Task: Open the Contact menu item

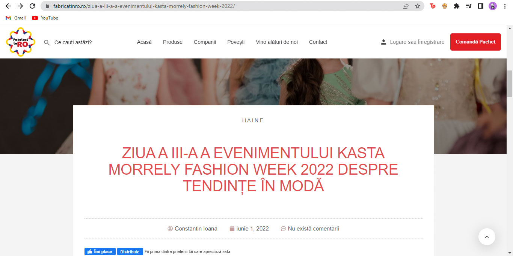Action: tap(318, 42)
